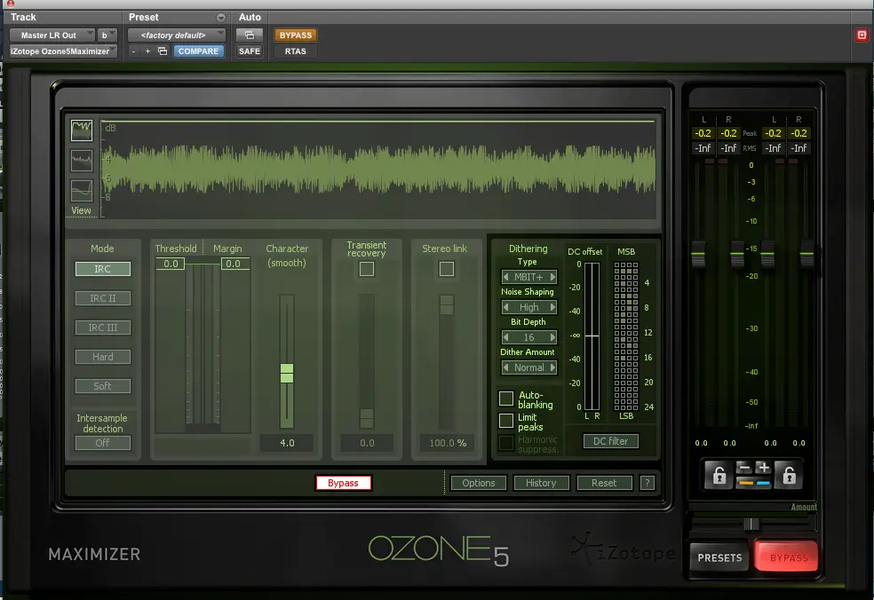Click the red target icon in header
The width and height of the screenshot is (874, 600).
862,36
